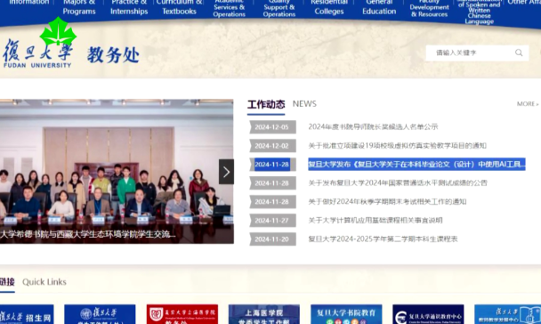Open Practice & Internships menu
This screenshot has height=324, width=541.
pos(129,7)
